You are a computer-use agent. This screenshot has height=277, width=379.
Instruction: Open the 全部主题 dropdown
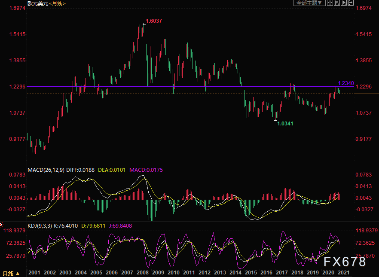[x=309, y=3]
